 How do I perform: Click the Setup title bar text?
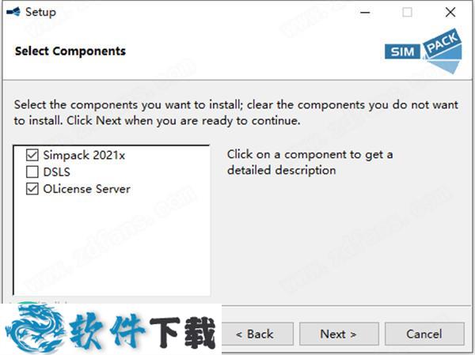tap(40, 12)
